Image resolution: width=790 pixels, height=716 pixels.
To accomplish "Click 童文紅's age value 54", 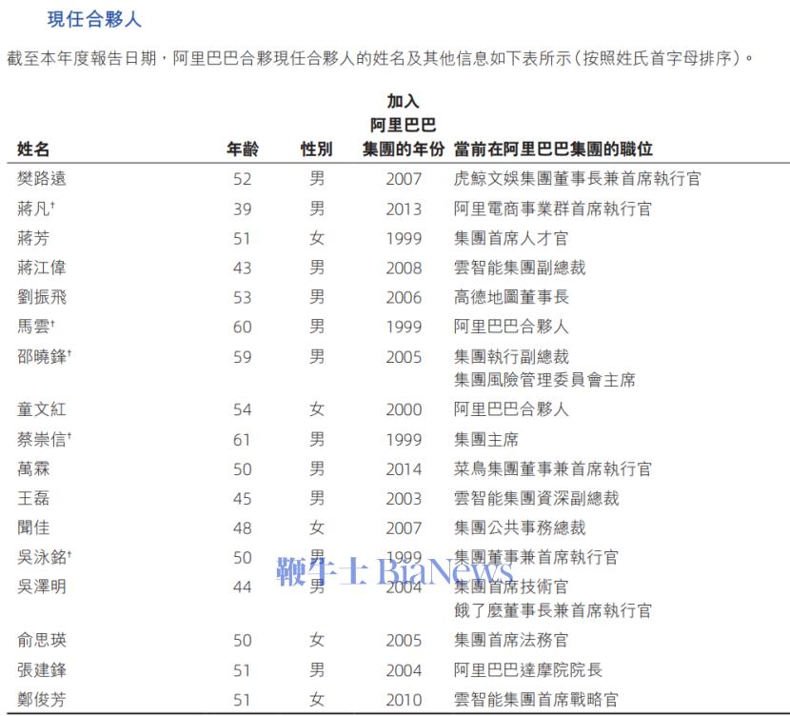I will 243,409.
